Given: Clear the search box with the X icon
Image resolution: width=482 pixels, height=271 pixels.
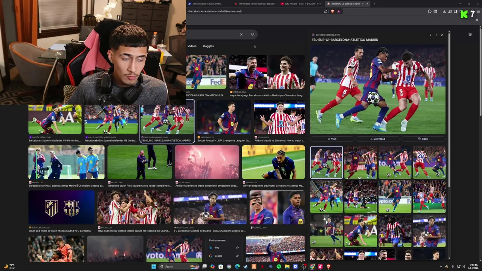Looking at the screenshot, I should [x=241, y=34].
